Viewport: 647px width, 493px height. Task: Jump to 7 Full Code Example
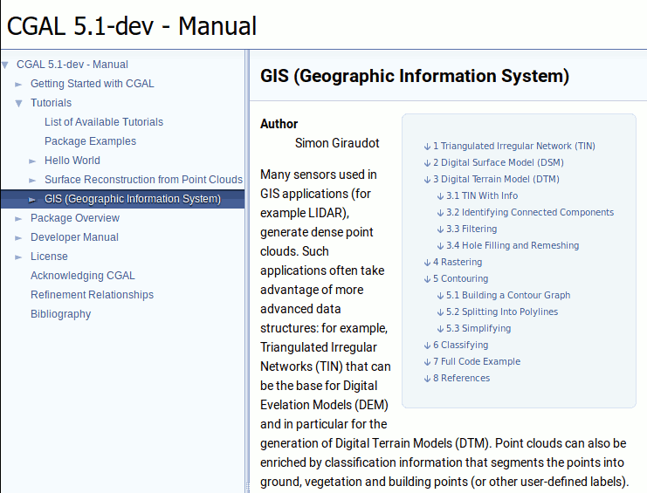(x=477, y=361)
